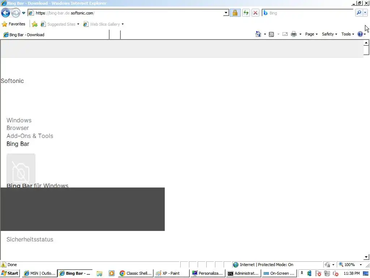Click the Softonic logo text
The width and height of the screenshot is (370, 278).
click(12, 81)
